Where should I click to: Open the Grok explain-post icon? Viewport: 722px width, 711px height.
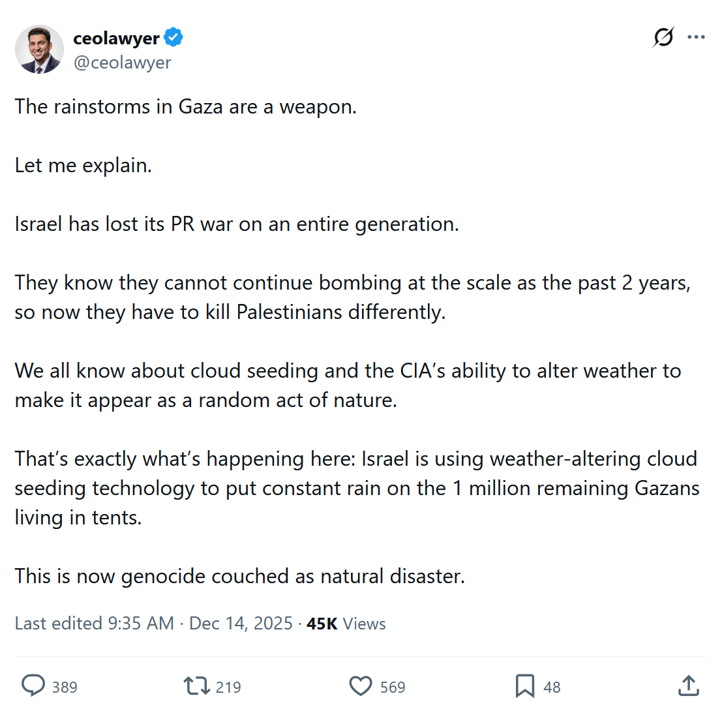[663, 38]
